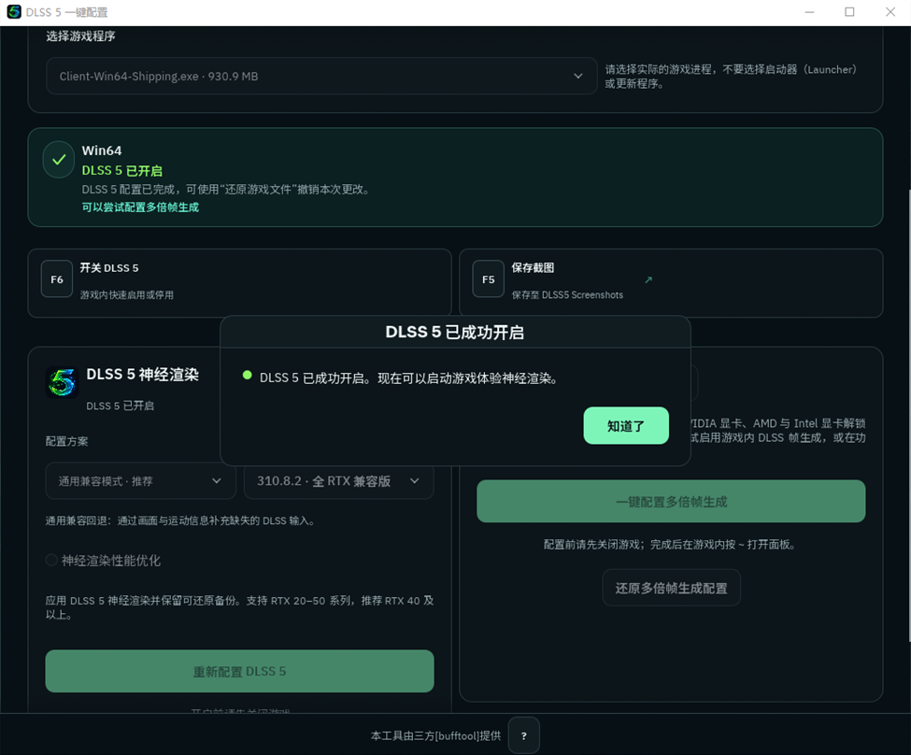
Task: Expand 通用兼容模式 · 推荐 dropdown
Action: (140, 481)
